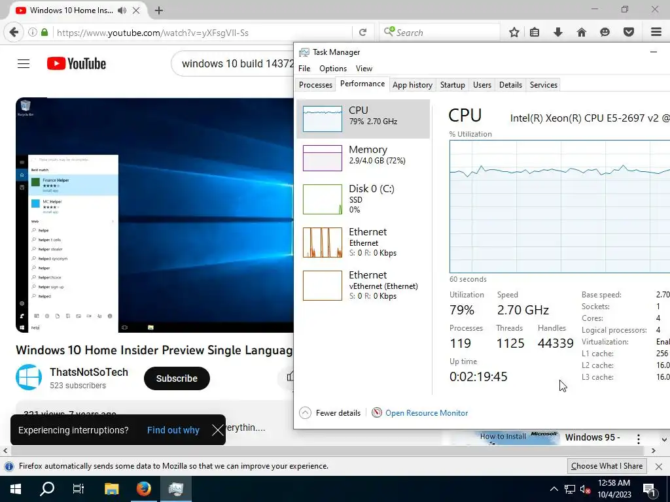
Task: Select Memory in the performance list
Action: tap(363, 158)
